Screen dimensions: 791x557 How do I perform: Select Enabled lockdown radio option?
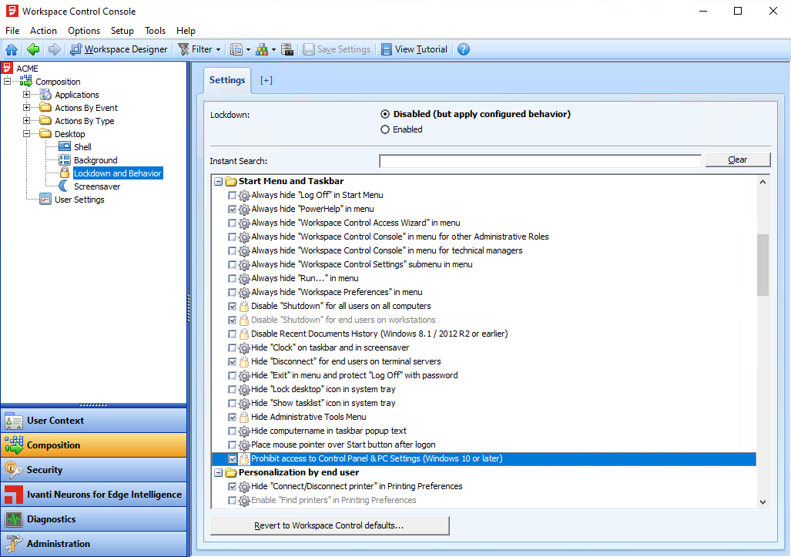click(385, 129)
